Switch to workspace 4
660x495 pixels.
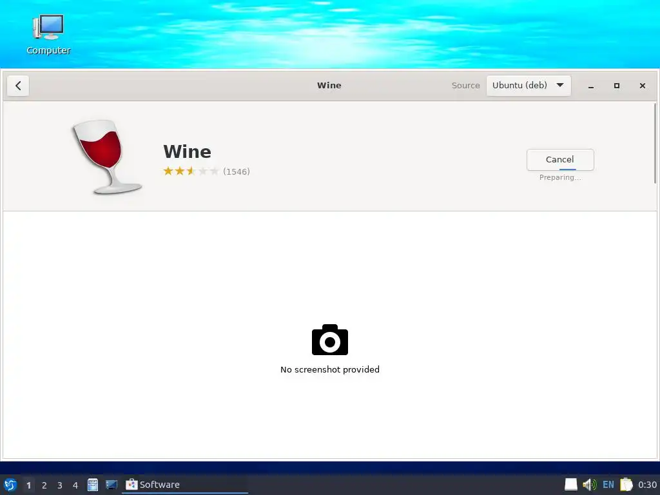[x=75, y=485]
